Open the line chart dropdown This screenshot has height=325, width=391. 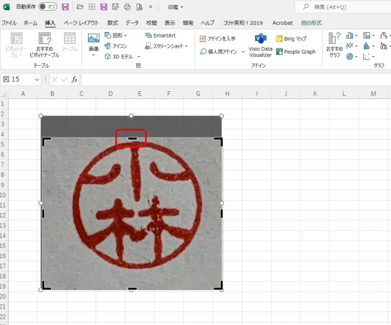pyautogui.click(x=352, y=46)
